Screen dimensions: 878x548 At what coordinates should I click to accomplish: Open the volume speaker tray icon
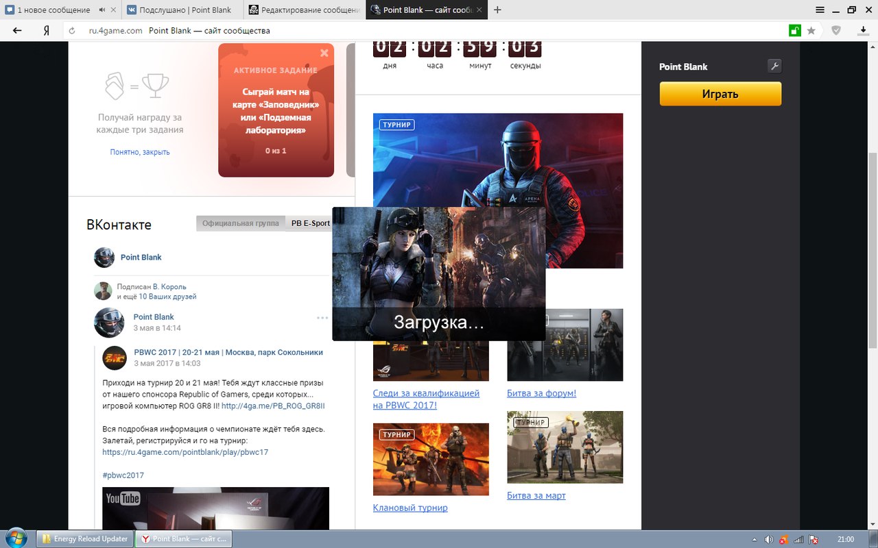(x=769, y=540)
